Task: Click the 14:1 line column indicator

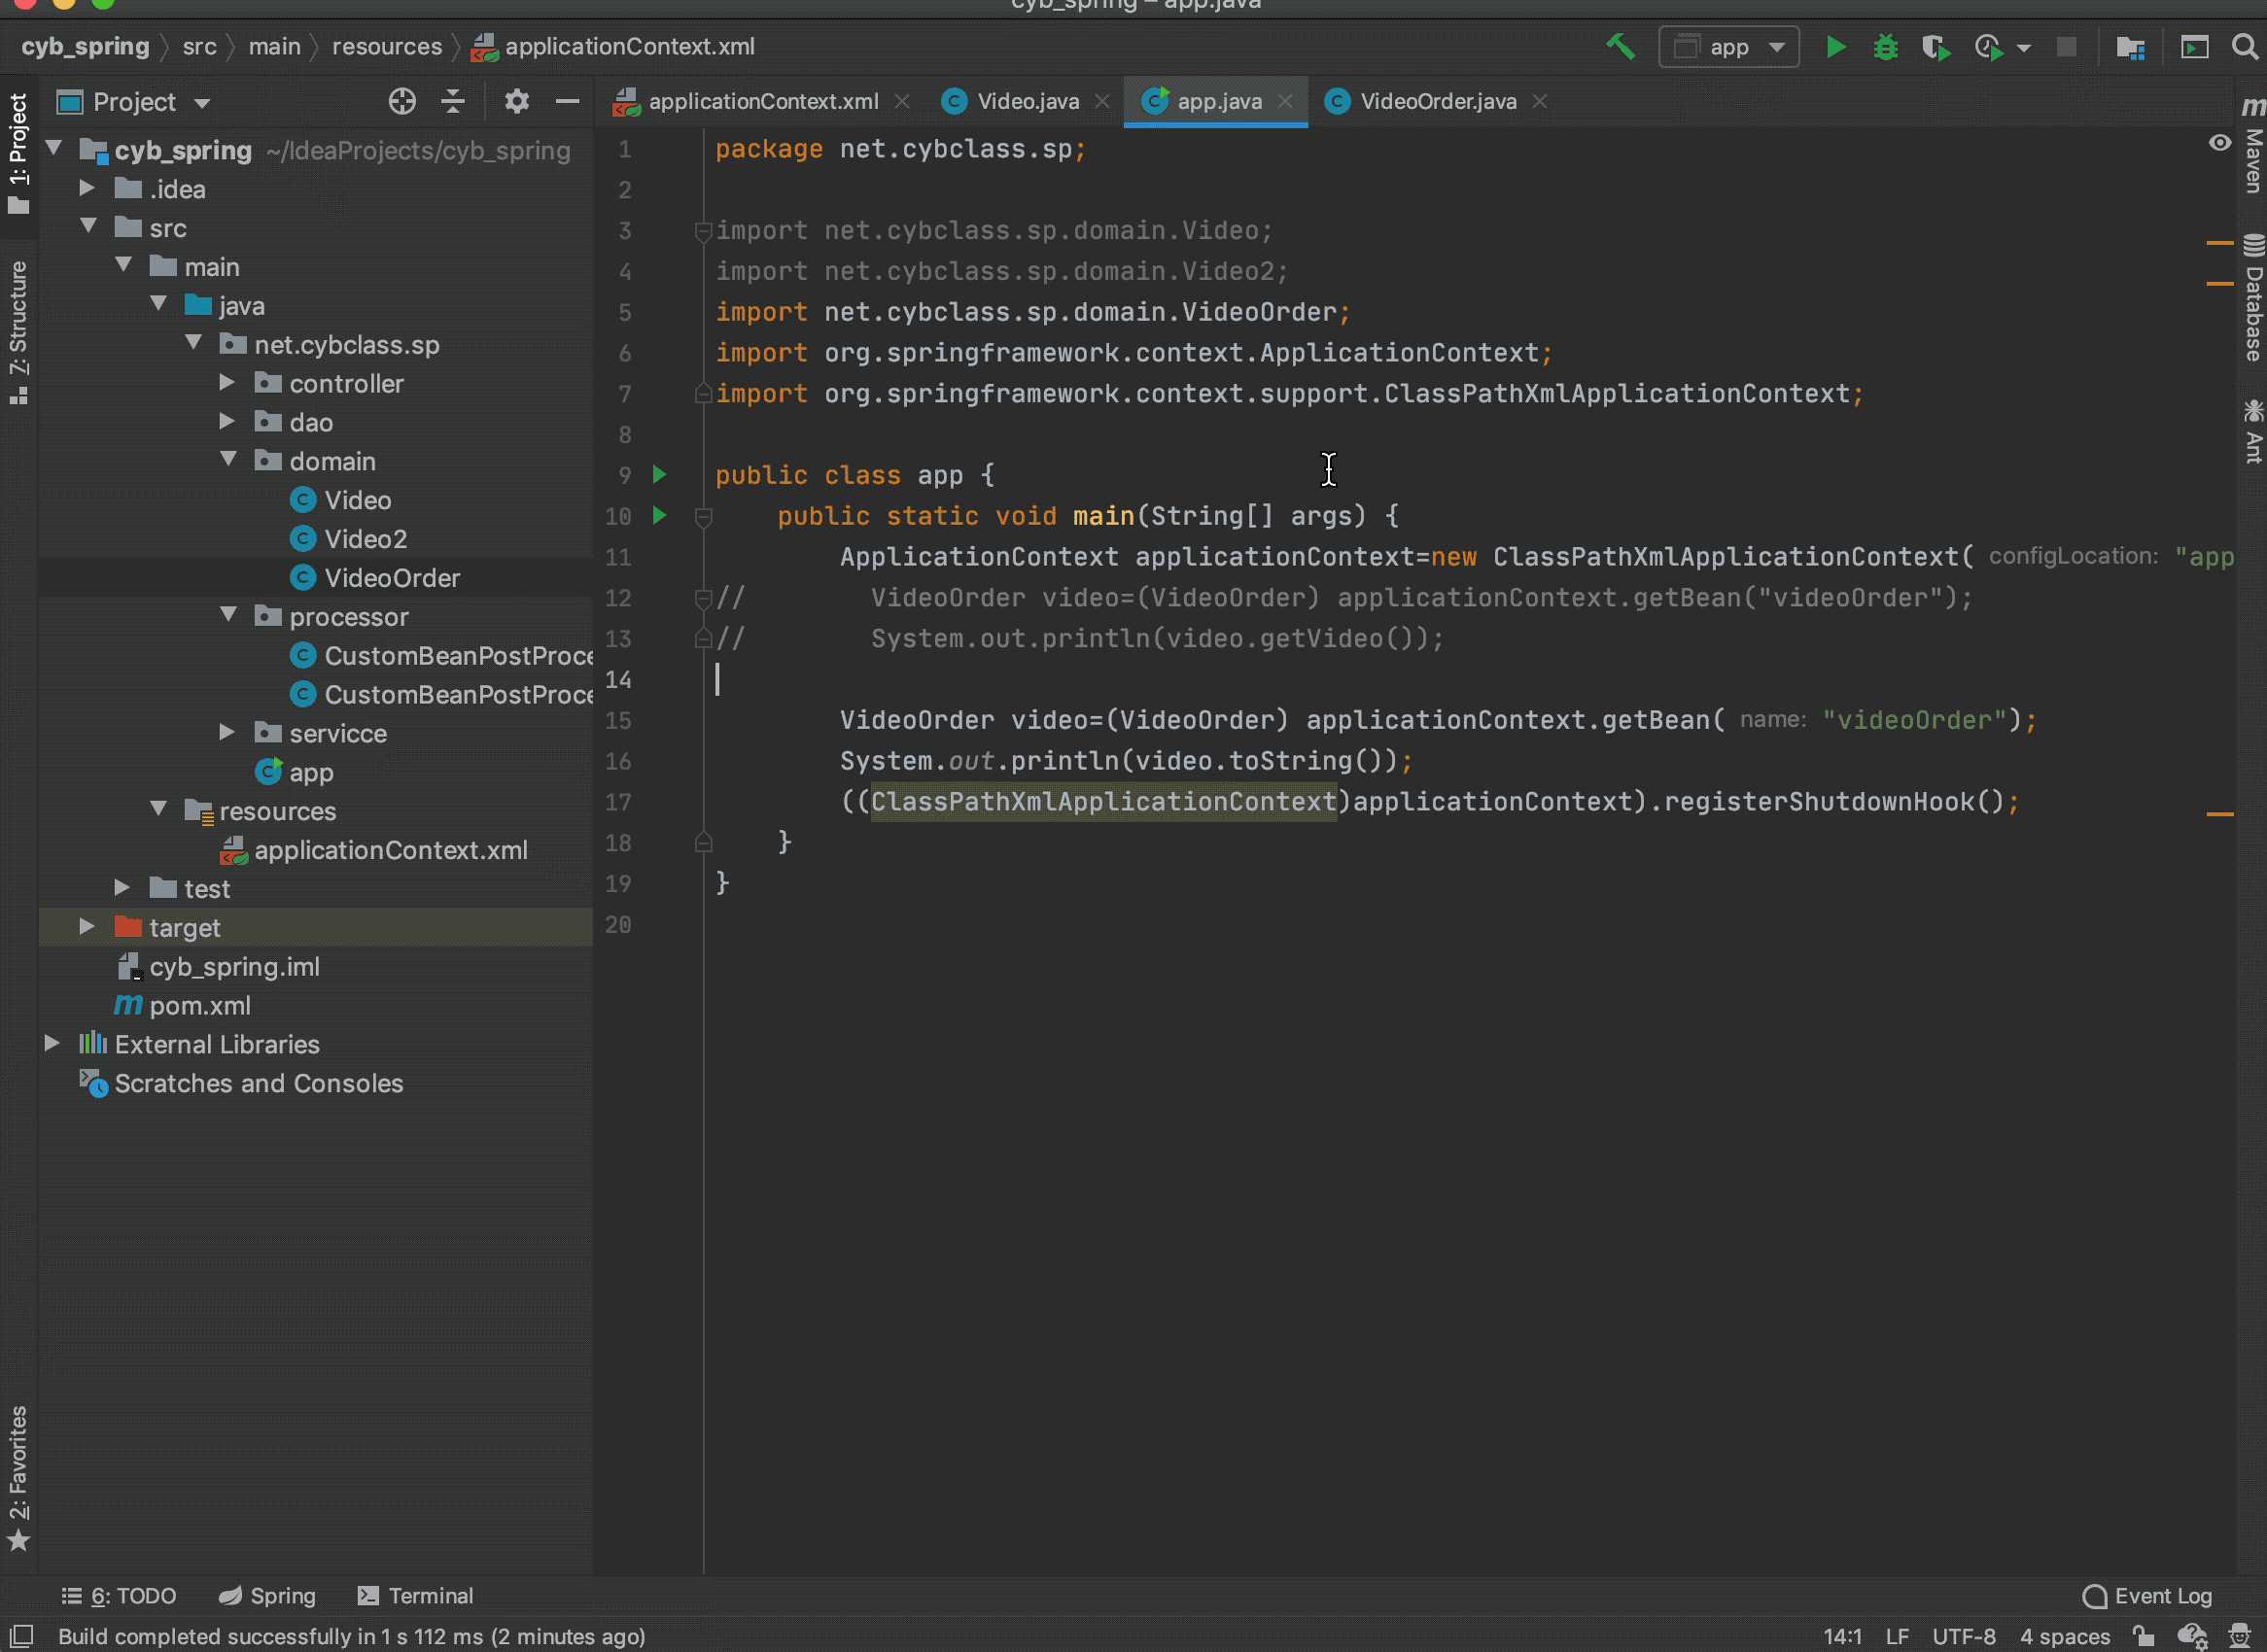Action: coord(1842,1636)
